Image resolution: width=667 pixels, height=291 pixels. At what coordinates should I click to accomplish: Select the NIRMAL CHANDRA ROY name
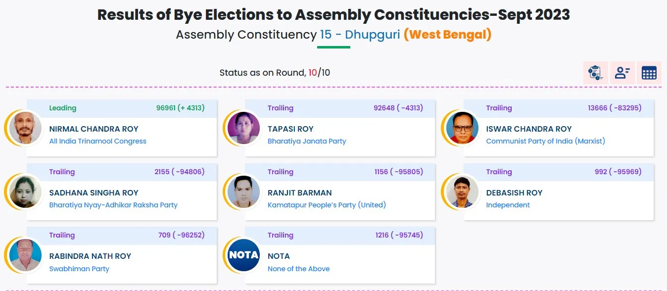pos(94,129)
